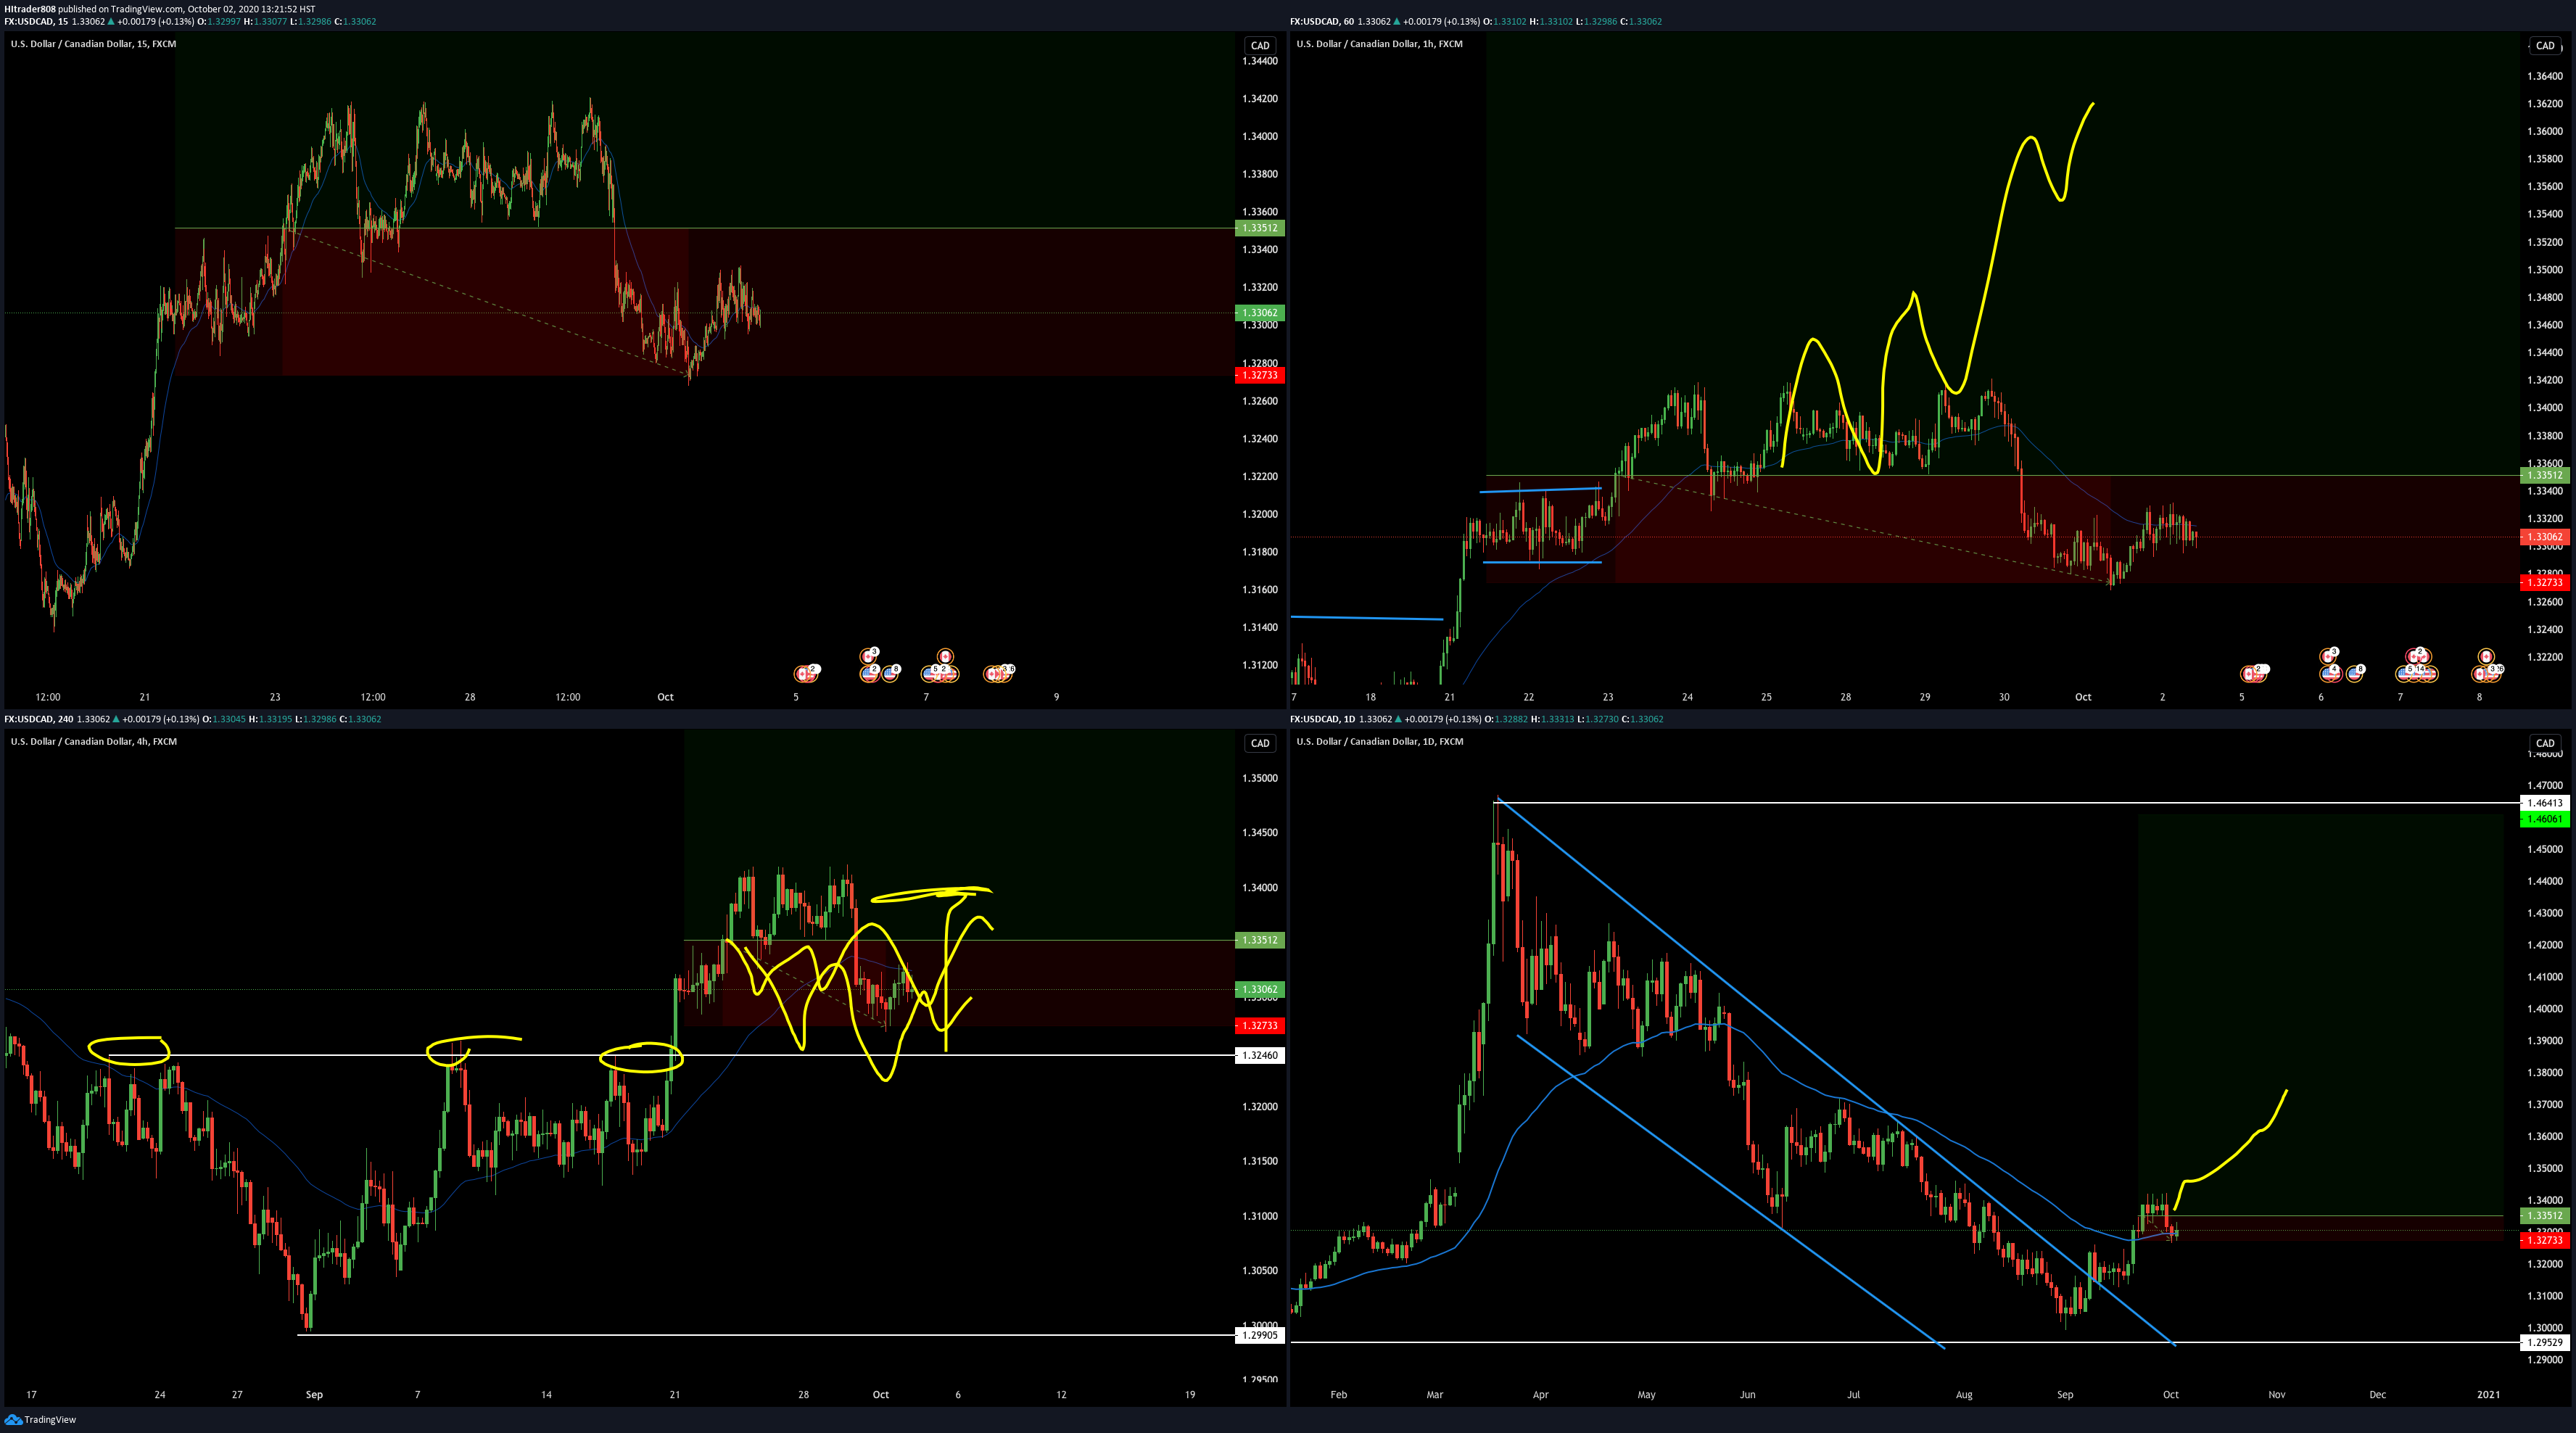This screenshot has height=1433, width=2576.
Task: Select FX:USDCAD, 60 symbol header
Action: [x=1322, y=21]
